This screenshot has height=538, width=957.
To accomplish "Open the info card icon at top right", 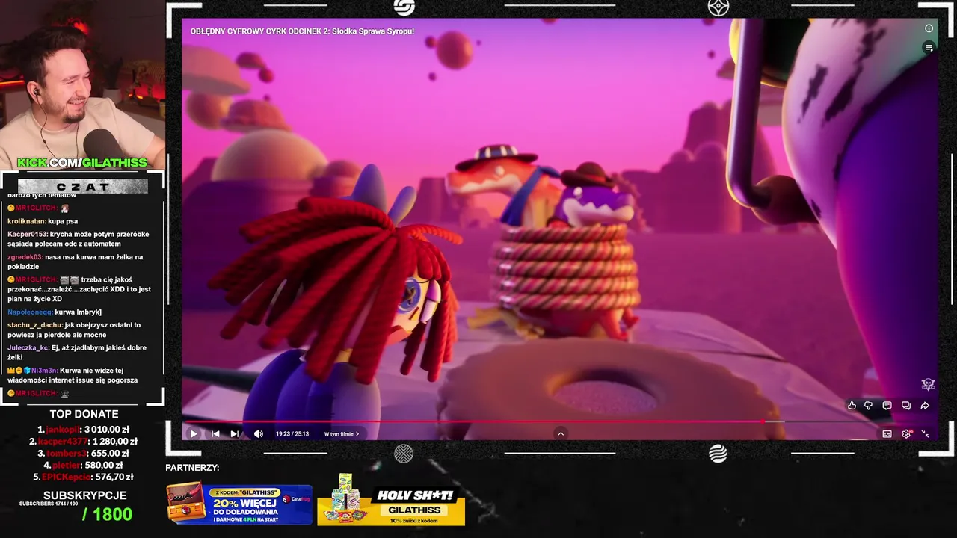I will tap(929, 28).
